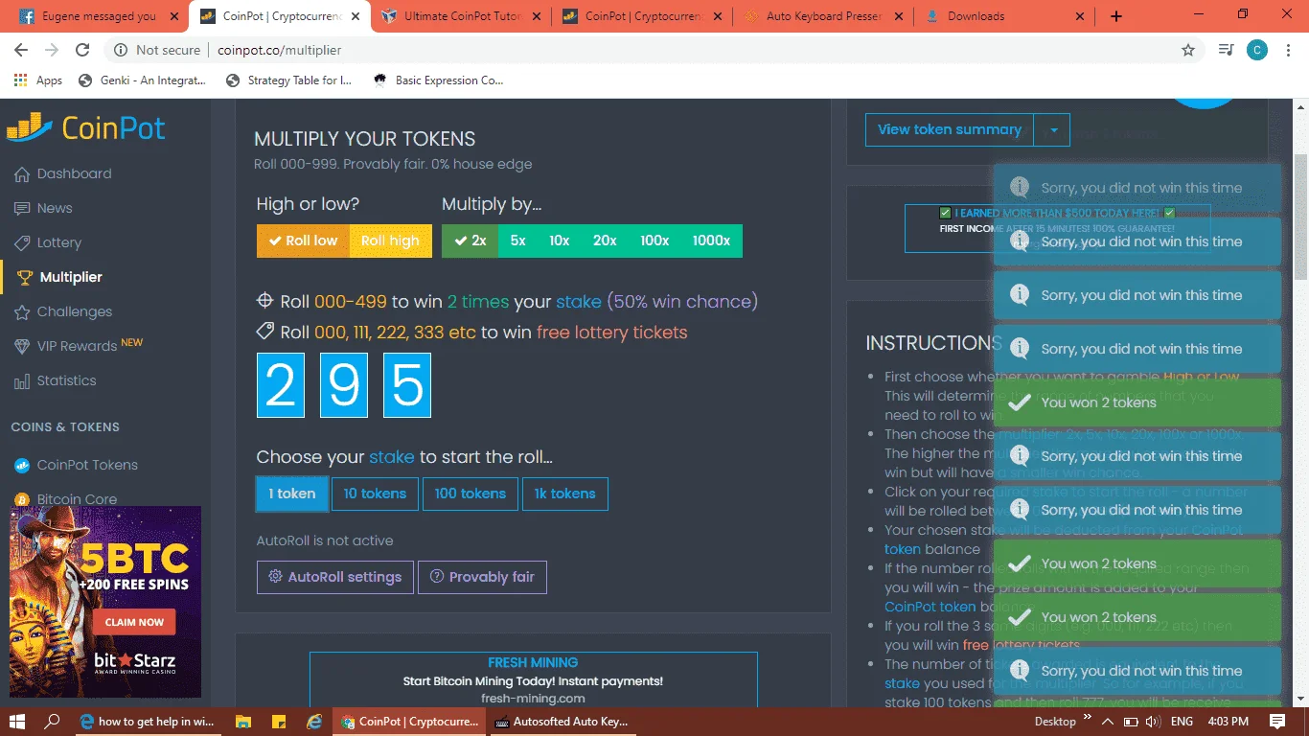Open the Apps bookmarks shortcut
Screen dimensions: 1309x736
pyautogui.click(x=38, y=80)
